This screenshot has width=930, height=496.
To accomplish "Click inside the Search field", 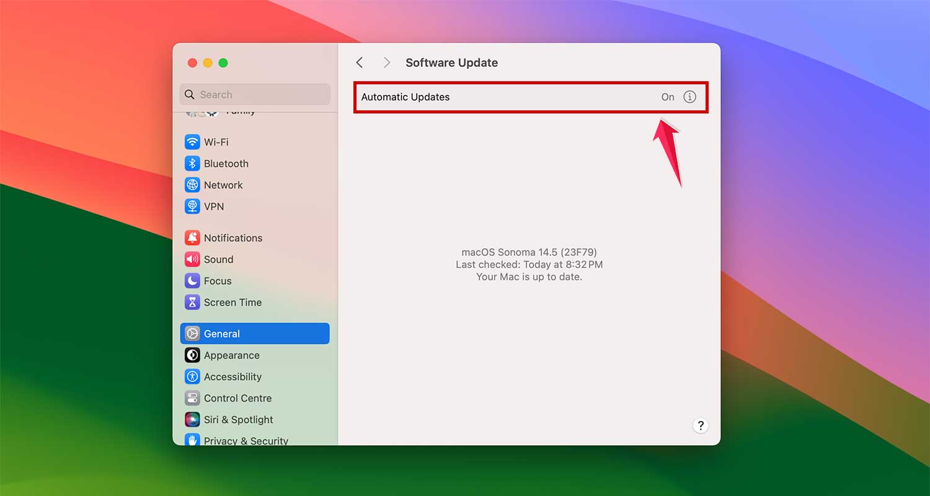I will pyautogui.click(x=254, y=94).
